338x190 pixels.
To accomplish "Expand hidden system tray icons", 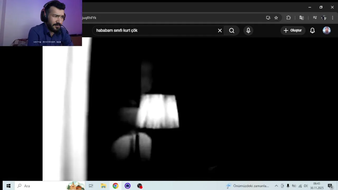I will tap(276, 186).
